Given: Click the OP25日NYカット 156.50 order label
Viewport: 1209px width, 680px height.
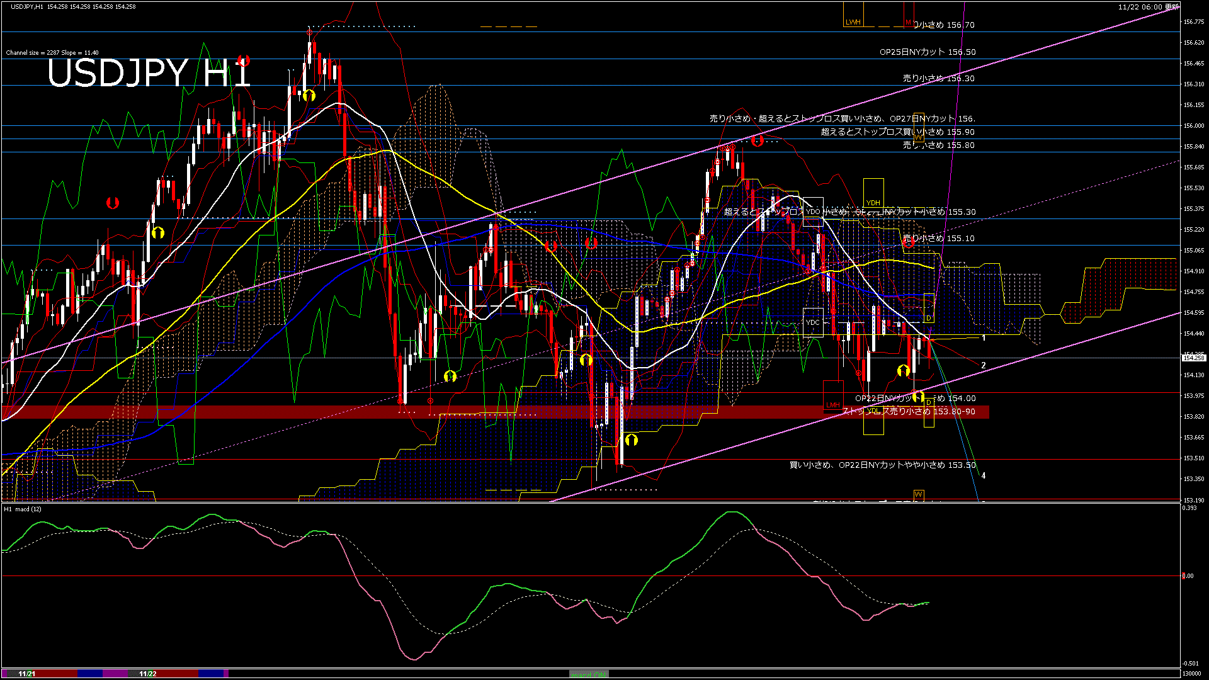Looking at the screenshot, I should (x=927, y=52).
